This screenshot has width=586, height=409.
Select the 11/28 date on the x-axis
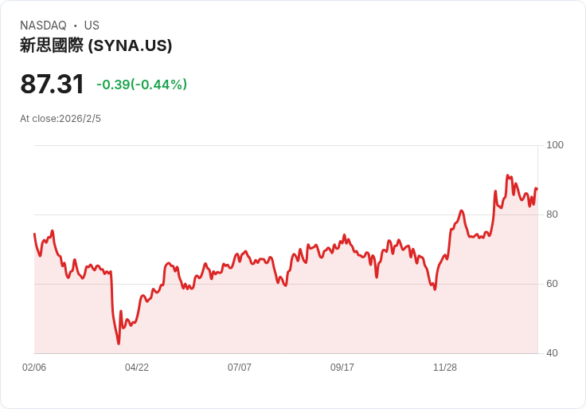tap(445, 368)
